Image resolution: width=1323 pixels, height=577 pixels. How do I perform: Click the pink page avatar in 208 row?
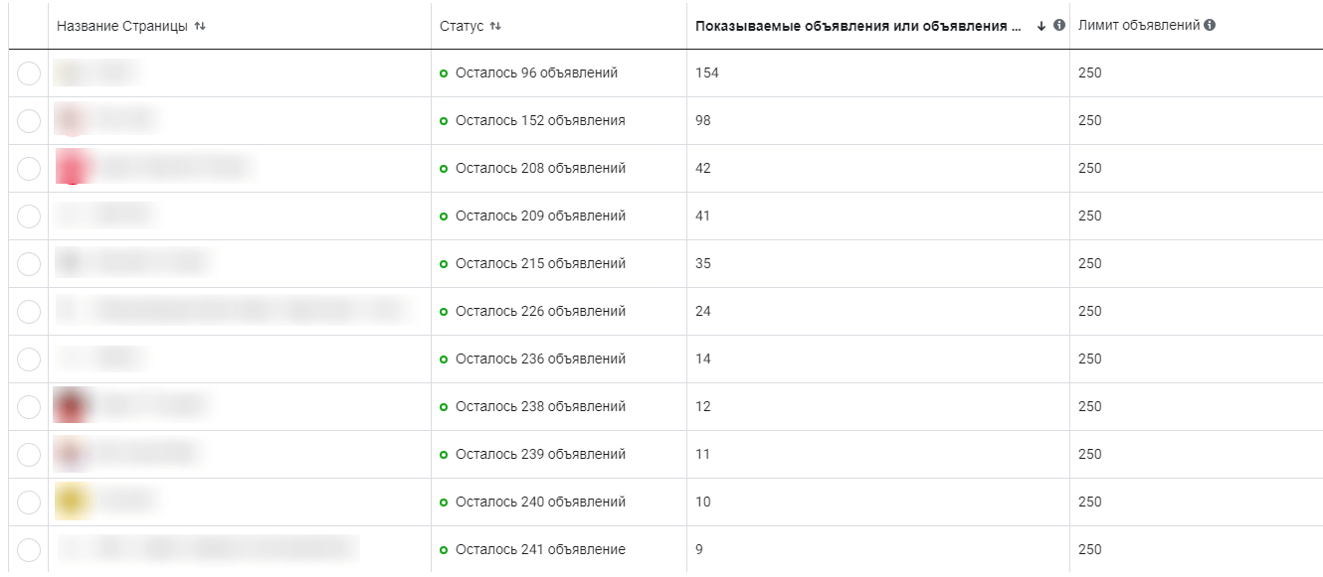(74, 168)
